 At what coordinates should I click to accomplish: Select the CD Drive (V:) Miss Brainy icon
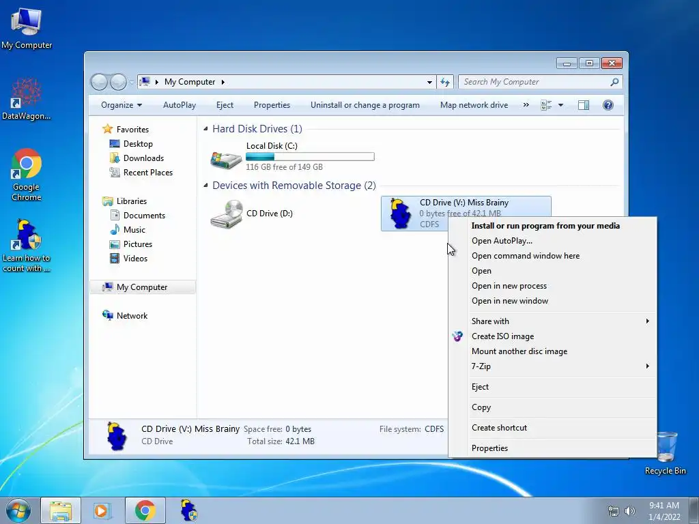tap(400, 214)
